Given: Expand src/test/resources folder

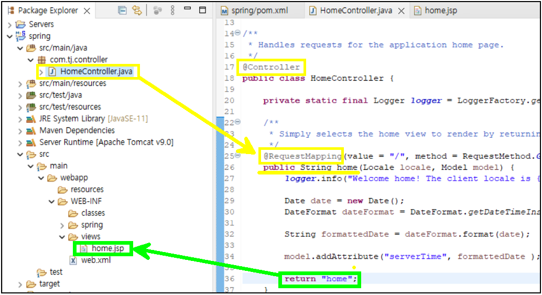Looking at the screenshot, I should click(x=20, y=107).
